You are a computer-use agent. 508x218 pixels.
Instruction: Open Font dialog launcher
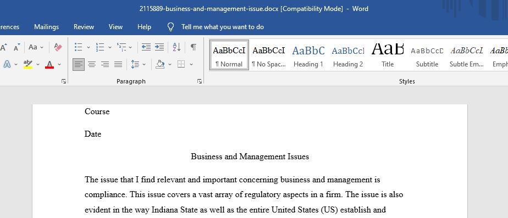point(64,81)
